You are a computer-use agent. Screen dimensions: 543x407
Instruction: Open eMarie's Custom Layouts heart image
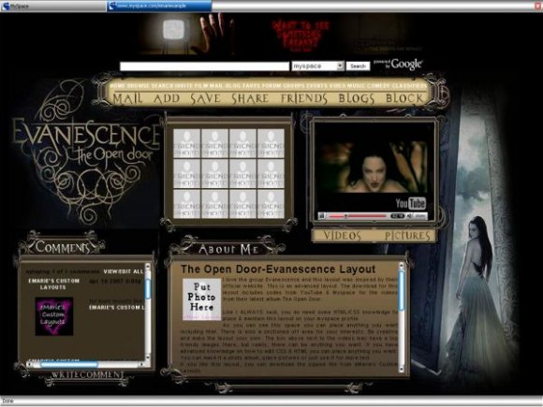[54, 316]
